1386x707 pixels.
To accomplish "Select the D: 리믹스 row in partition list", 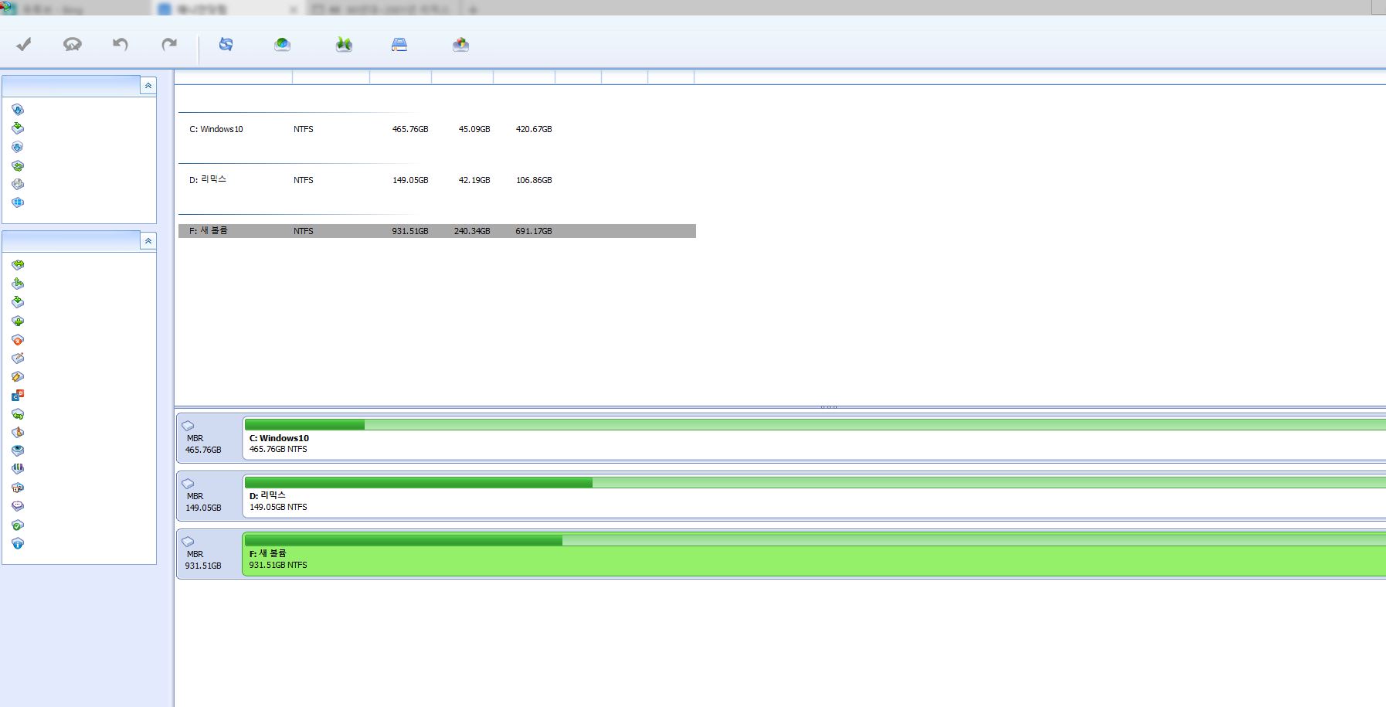I will click(437, 180).
